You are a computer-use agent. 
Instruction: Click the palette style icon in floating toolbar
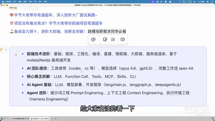coord(93,40)
